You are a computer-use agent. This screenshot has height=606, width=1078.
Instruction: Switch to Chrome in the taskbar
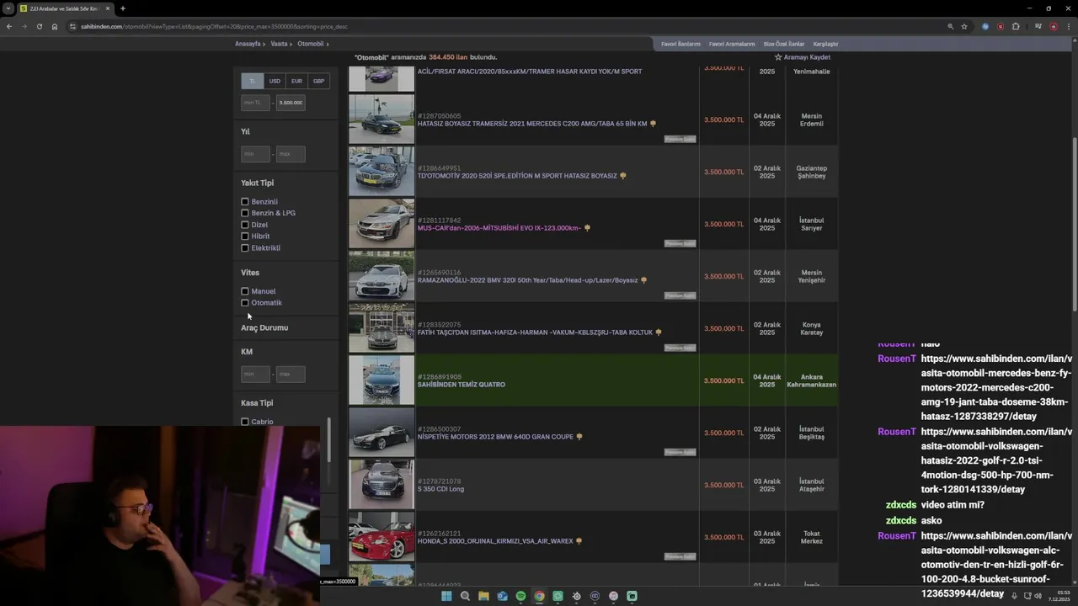(539, 596)
